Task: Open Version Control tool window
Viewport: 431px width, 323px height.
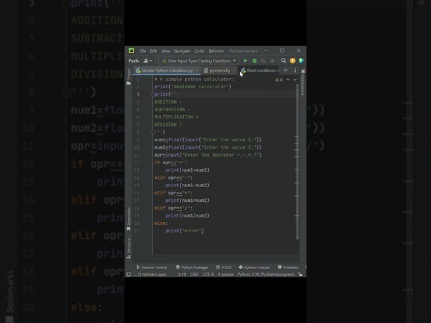Action: pyautogui.click(x=152, y=267)
